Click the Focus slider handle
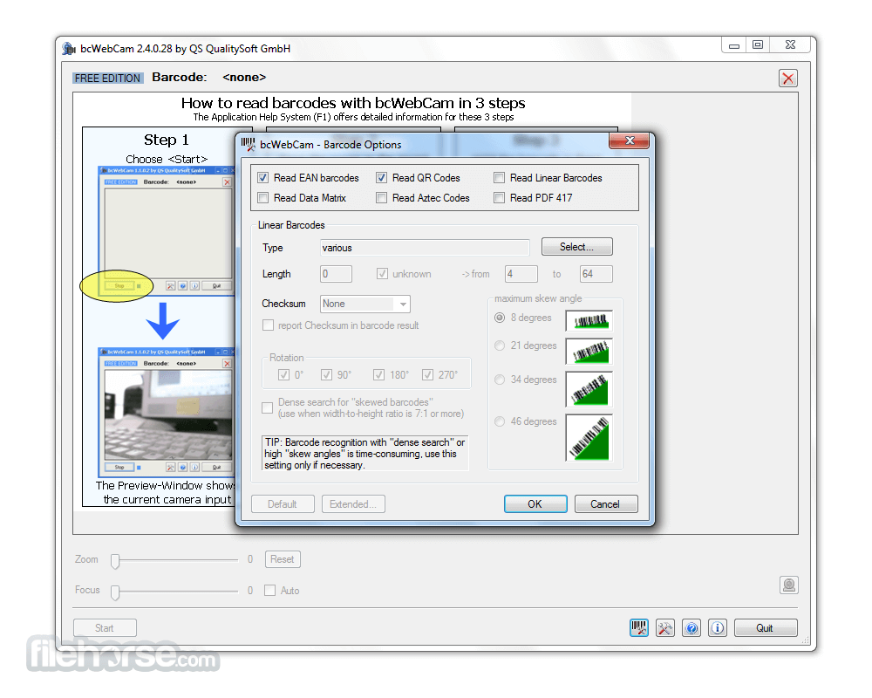This screenshot has width=872, height=698. [x=115, y=592]
